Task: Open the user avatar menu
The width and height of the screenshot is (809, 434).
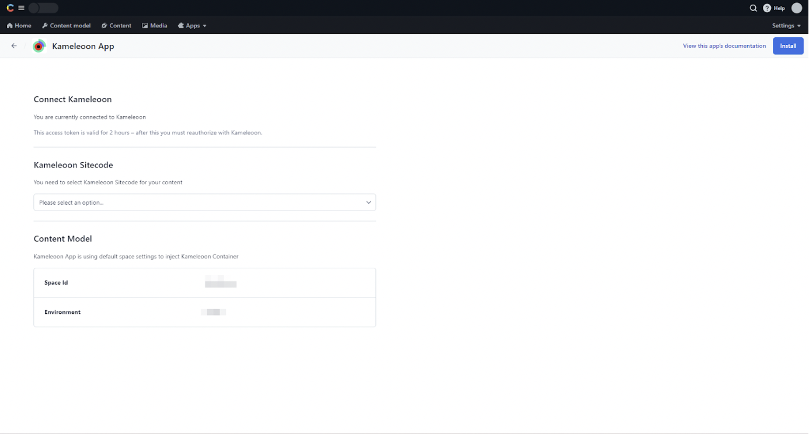Action: 796,8
